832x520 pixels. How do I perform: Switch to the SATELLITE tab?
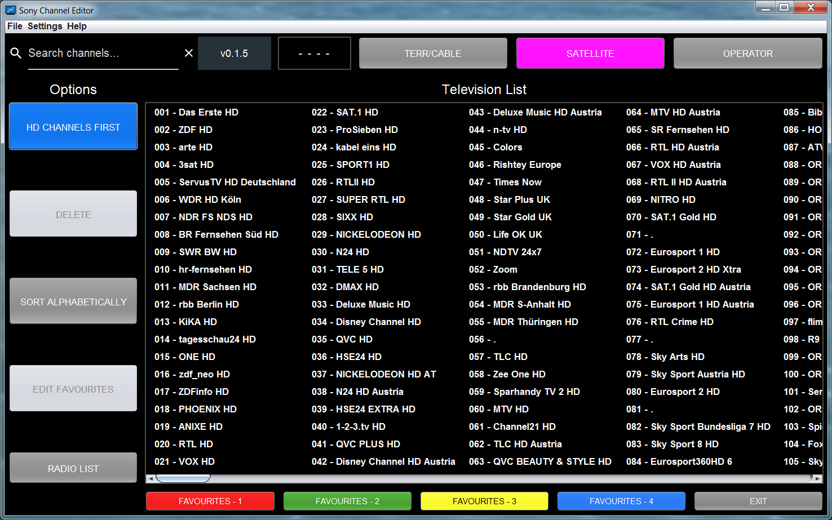(590, 54)
